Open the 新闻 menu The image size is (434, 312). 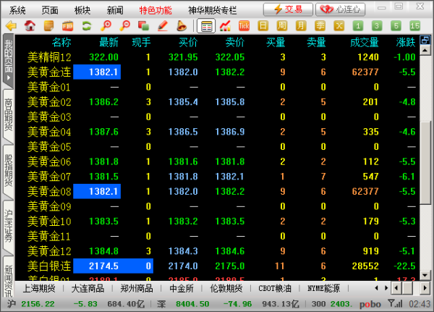[115, 10]
